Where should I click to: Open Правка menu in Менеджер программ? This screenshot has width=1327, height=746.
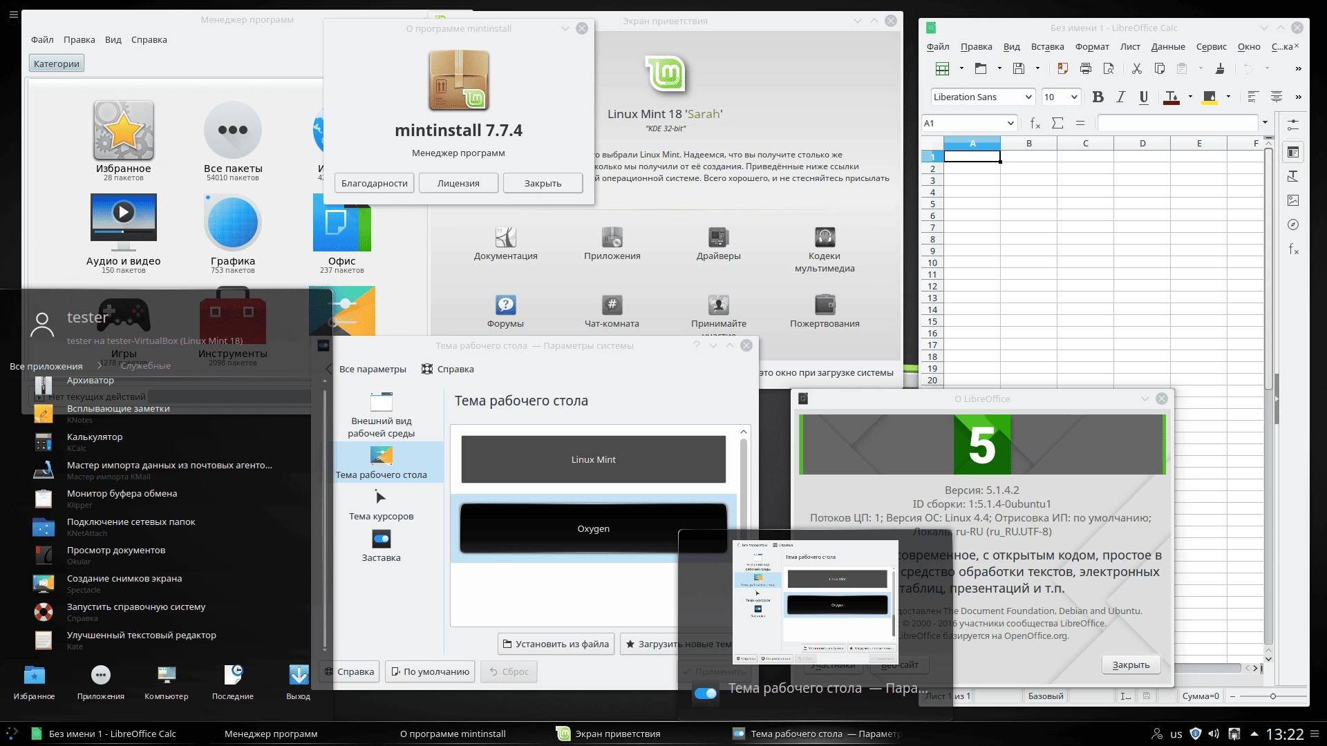pos(79,39)
